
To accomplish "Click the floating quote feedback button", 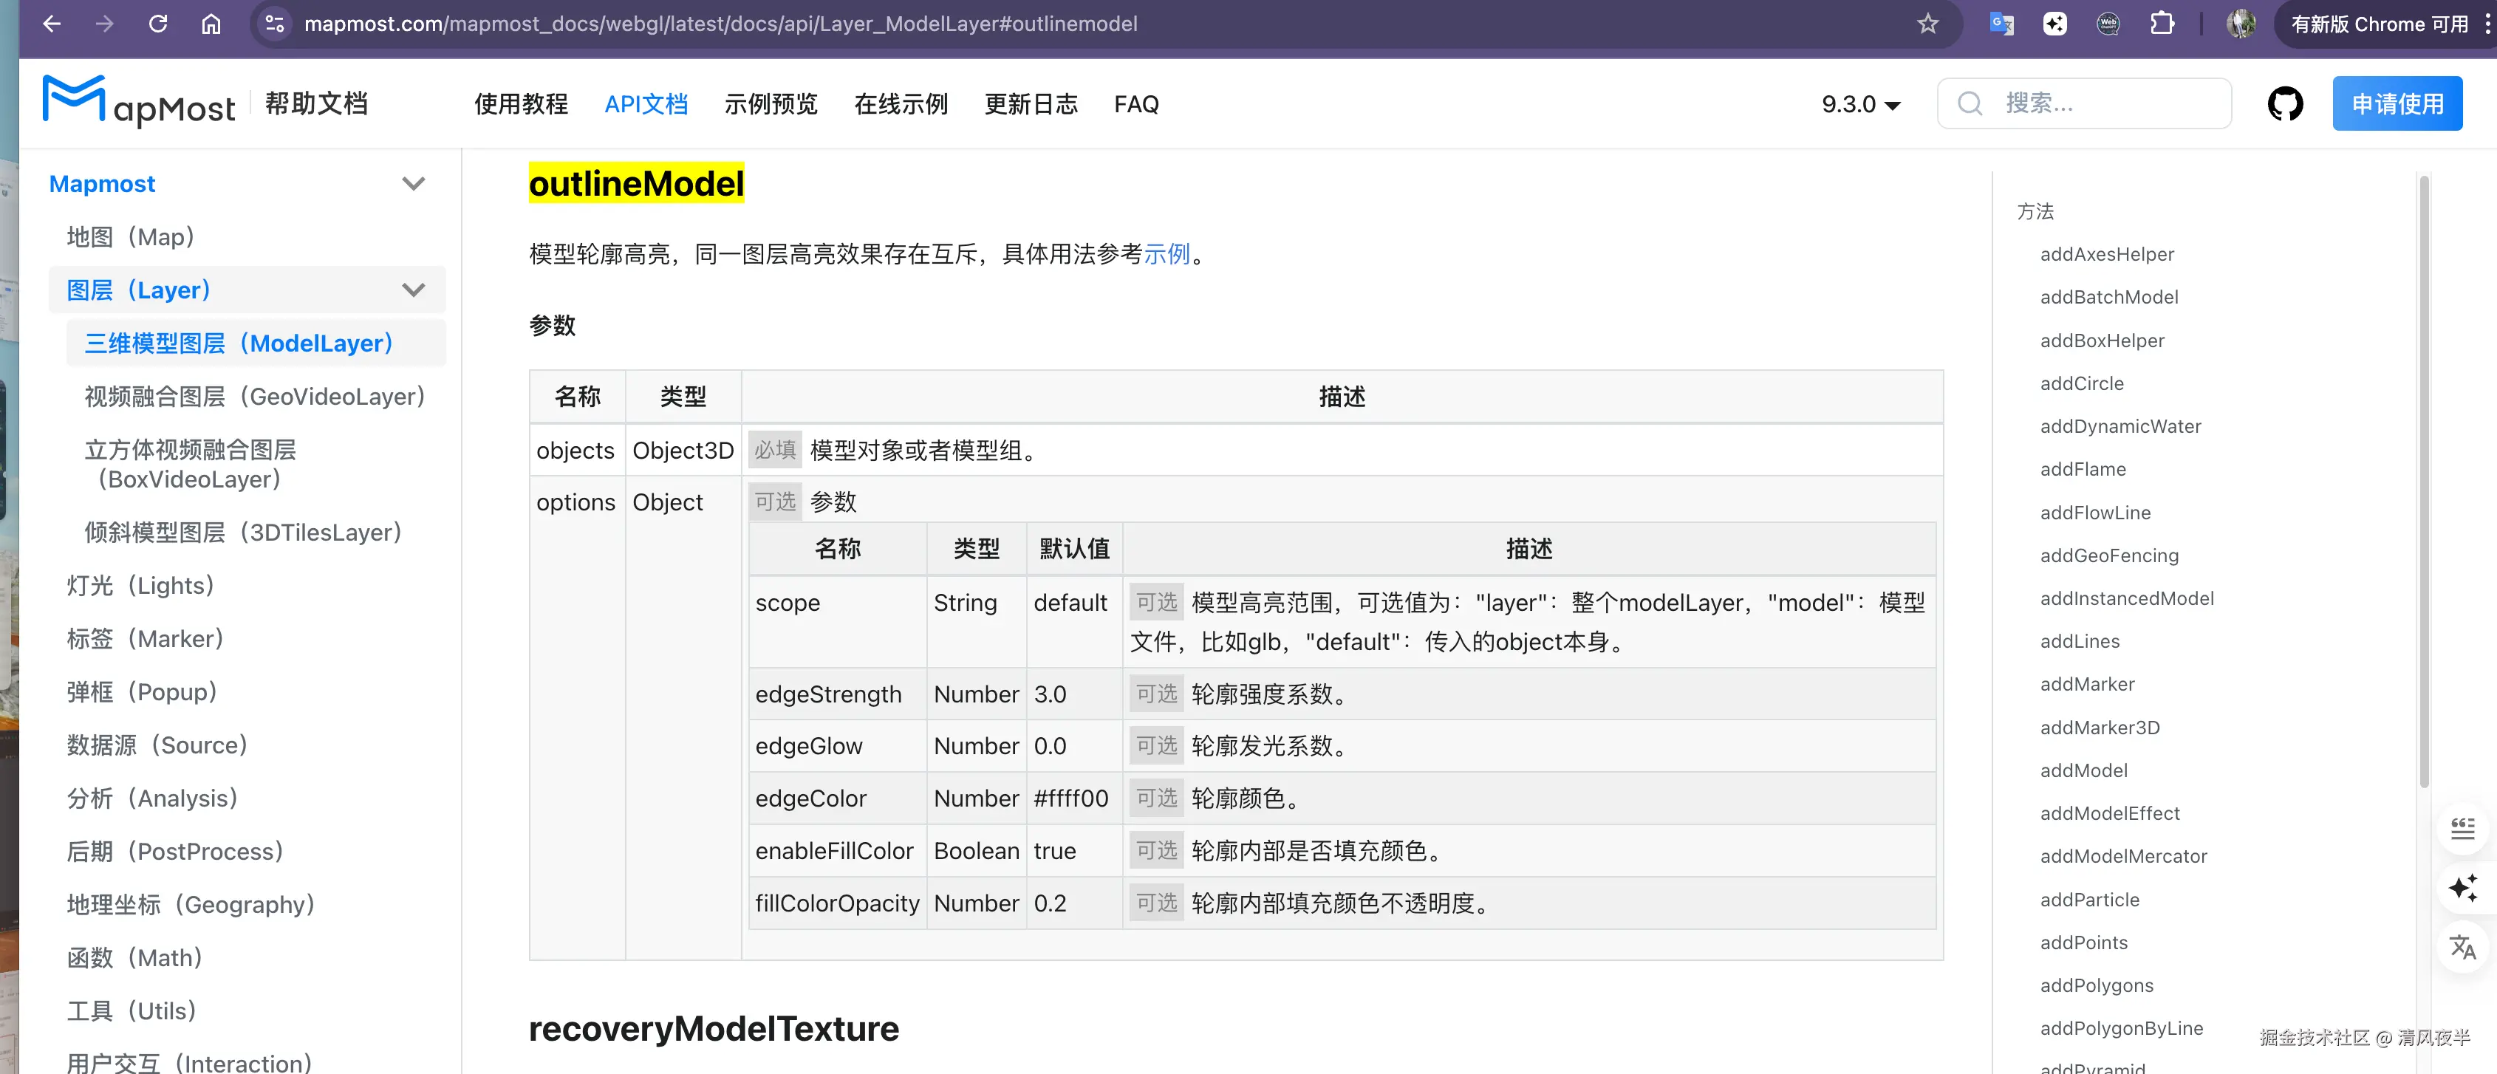I will (2462, 829).
